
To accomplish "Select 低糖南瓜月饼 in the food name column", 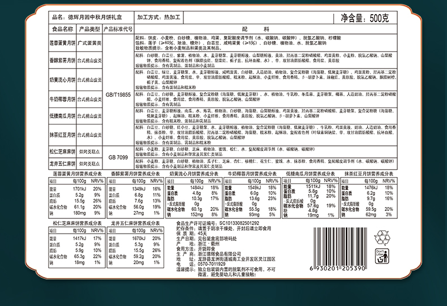I will click(62, 116).
